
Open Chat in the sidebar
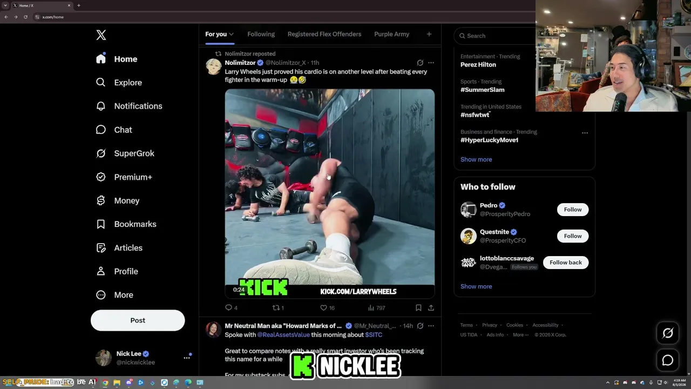click(114, 130)
